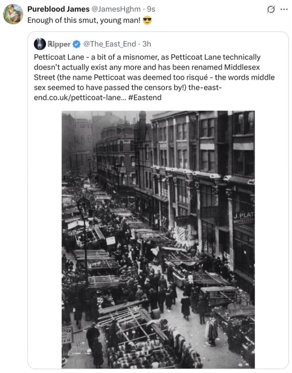292x373 pixels.
Task: Open the three-dot more options menu
Action: pos(284,9)
